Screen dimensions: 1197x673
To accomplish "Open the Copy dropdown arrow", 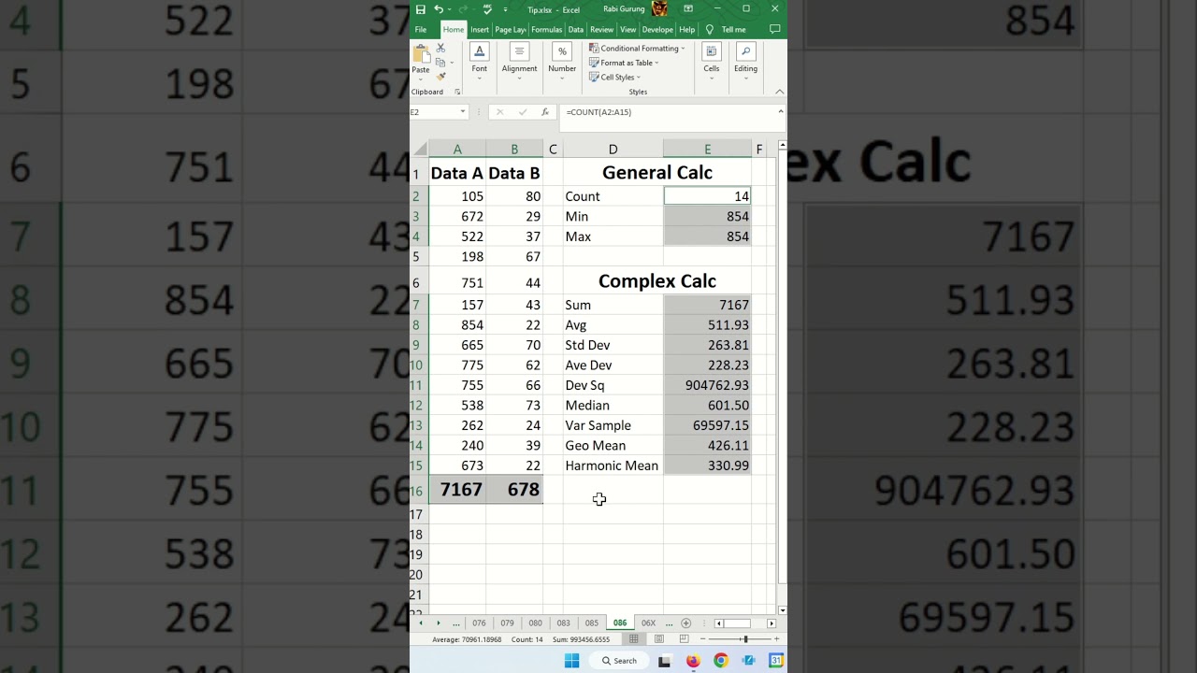I will tap(452, 64).
